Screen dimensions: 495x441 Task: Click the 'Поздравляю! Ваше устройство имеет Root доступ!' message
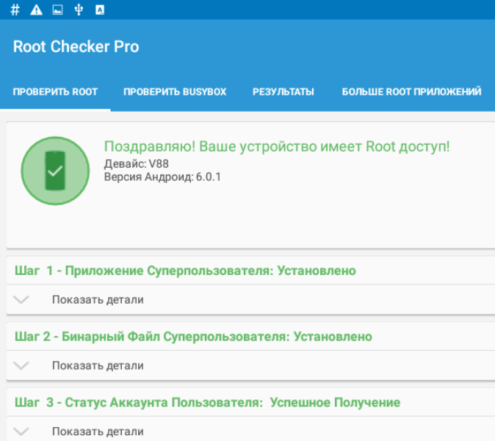tap(277, 147)
